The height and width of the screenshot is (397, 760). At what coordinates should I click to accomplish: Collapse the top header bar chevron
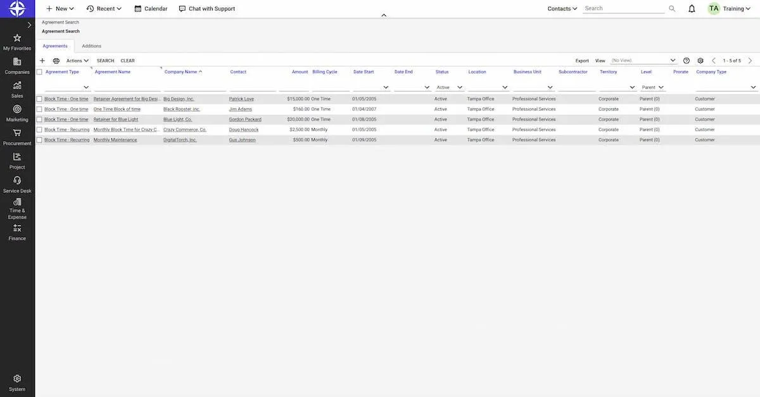point(384,15)
